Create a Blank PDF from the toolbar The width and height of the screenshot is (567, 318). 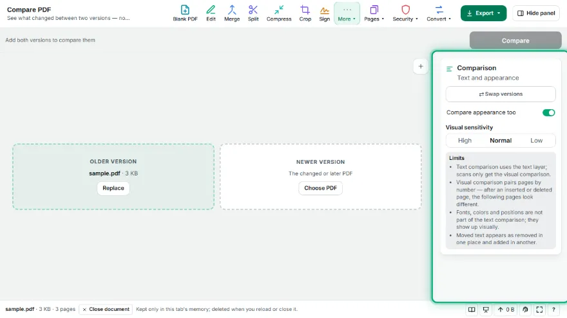pyautogui.click(x=185, y=13)
